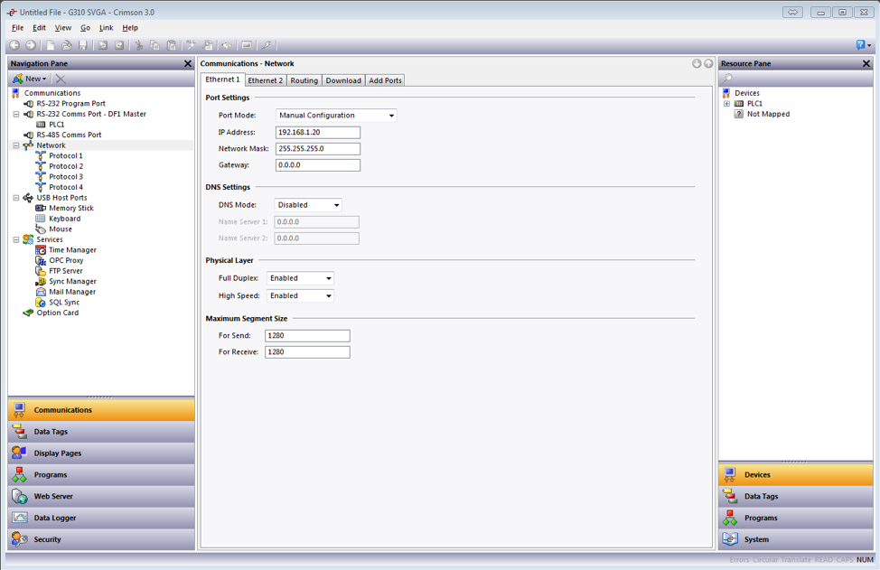Click the Network Mask field
Screen dimensions: 880x570
[318, 149]
